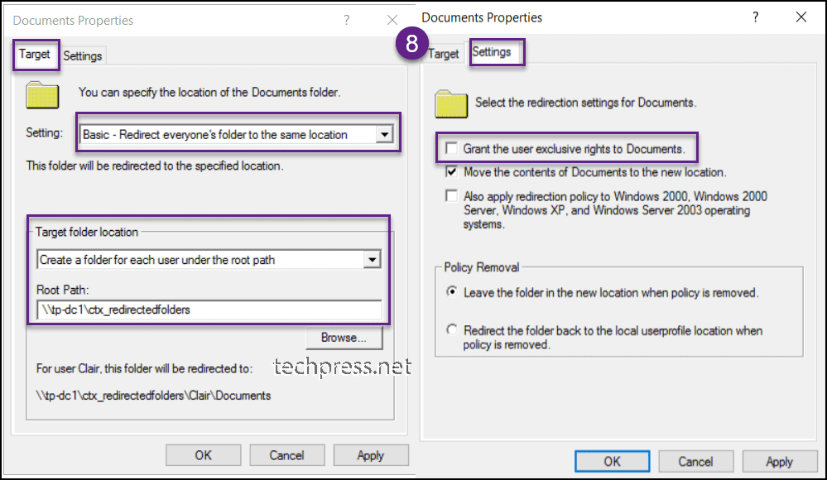
Task: Click help question mark in right dialog
Action: tap(755, 17)
